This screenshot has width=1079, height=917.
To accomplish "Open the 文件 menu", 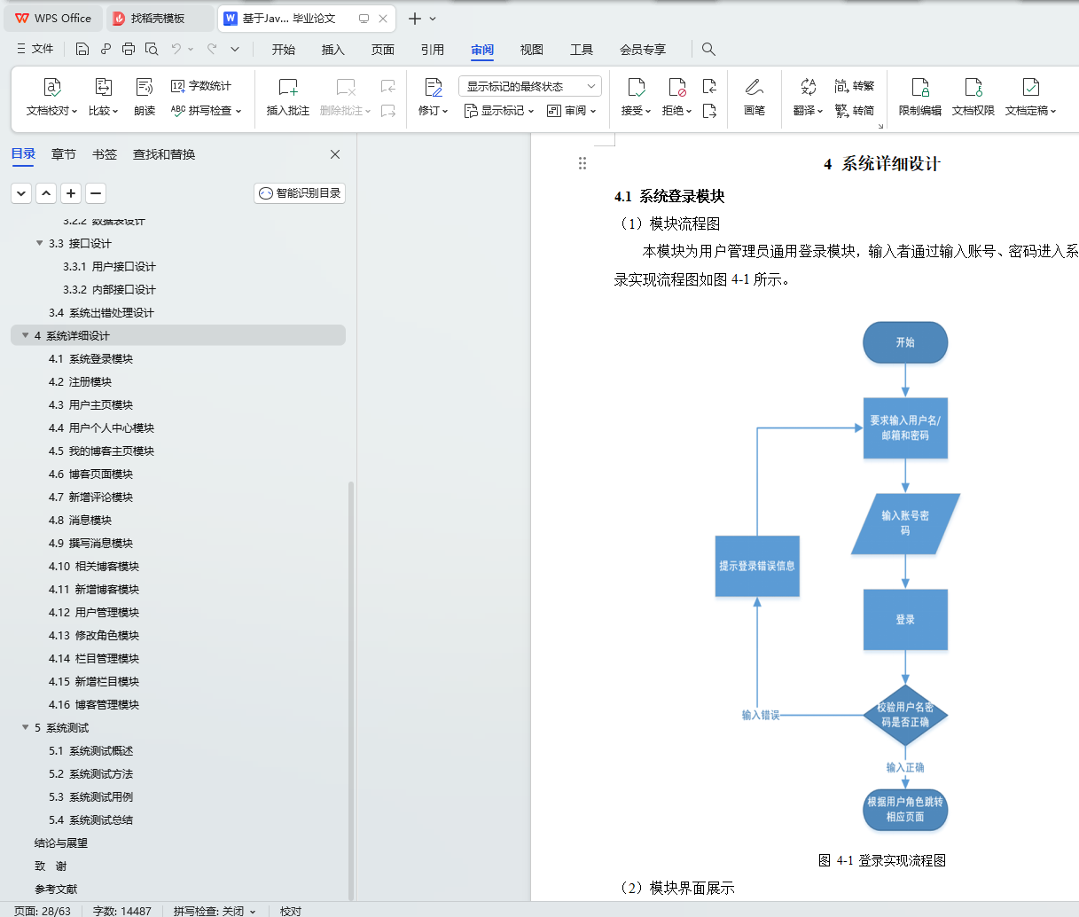I will coord(35,49).
